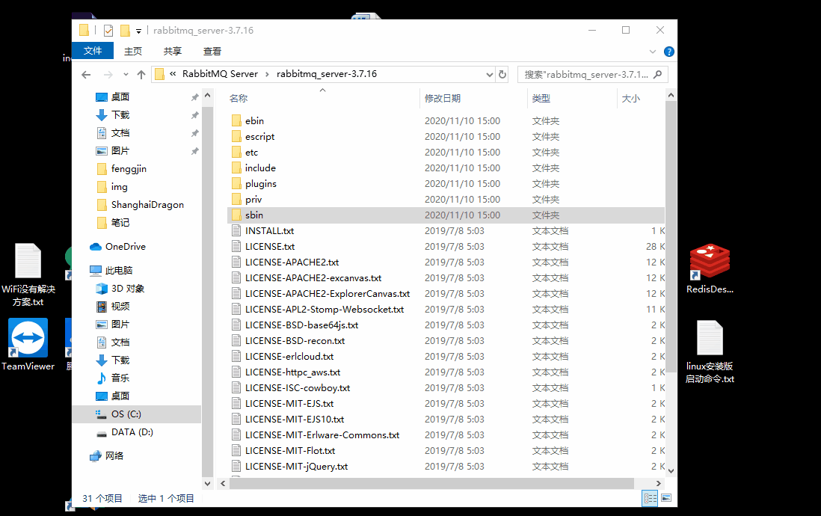Viewport: 821px width, 516px height.
Task: Select WiFi没有解决方案.txt desktop file
Action: (x=28, y=275)
